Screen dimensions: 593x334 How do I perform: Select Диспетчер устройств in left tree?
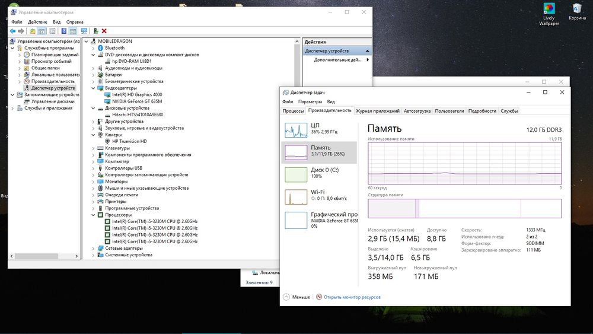(x=53, y=88)
